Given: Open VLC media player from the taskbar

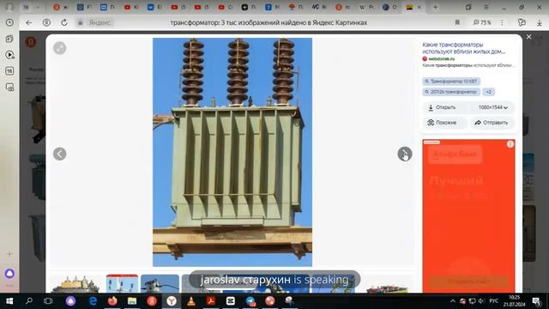Looking at the screenshot, I should pos(191,301).
